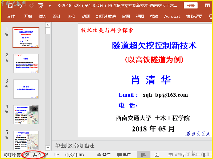Click animation star icon beside slide 3
The height and width of the screenshot is (159, 213).
point(7,86)
